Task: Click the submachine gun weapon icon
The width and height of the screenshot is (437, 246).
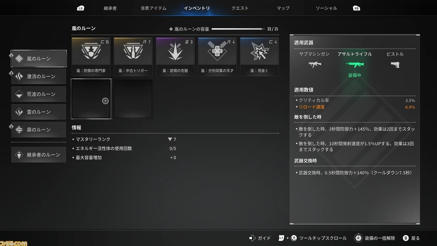Action: [314, 64]
